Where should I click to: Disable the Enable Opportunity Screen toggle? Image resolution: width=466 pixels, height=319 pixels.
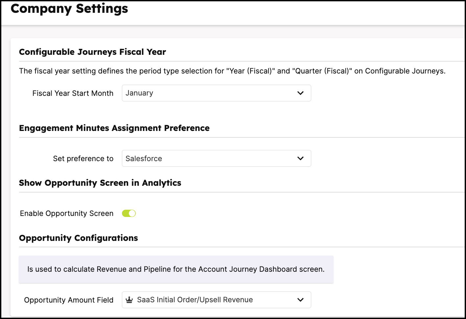[129, 213]
